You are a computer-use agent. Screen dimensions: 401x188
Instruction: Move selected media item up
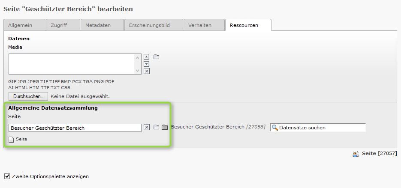pyautogui.click(x=146, y=57)
